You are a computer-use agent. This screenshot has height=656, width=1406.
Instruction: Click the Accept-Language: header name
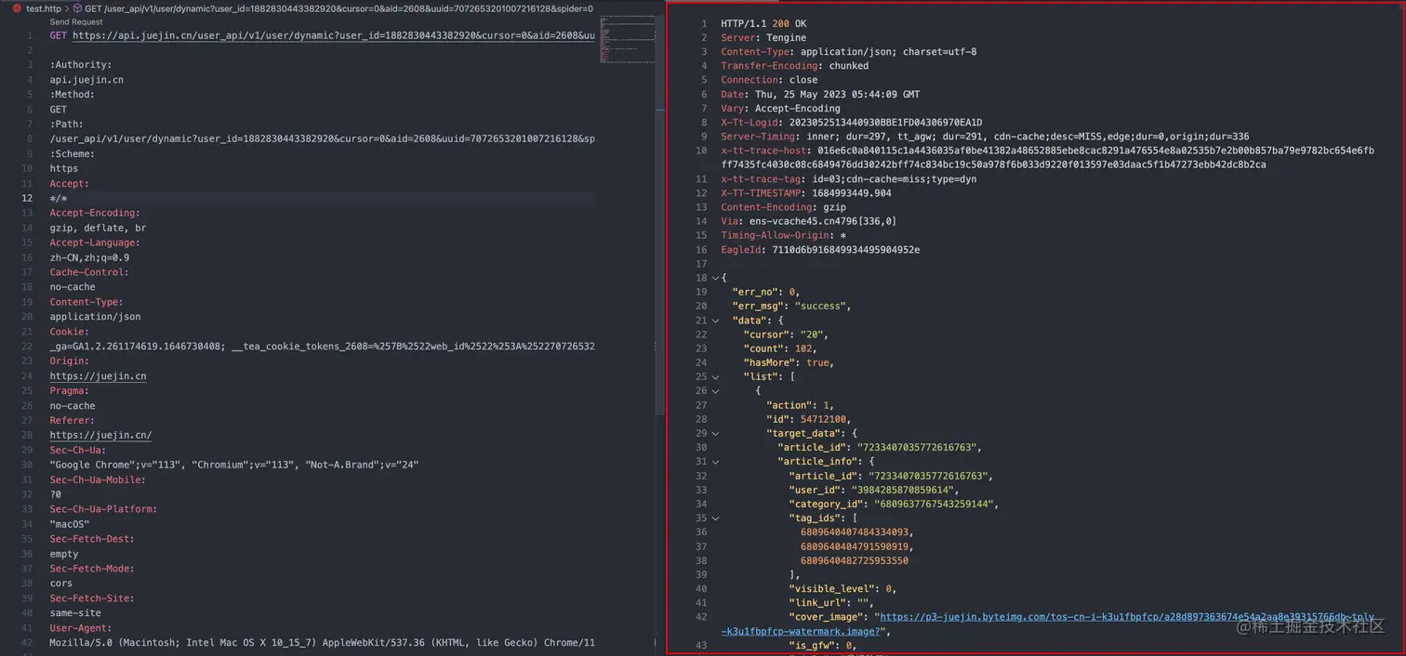(95, 243)
